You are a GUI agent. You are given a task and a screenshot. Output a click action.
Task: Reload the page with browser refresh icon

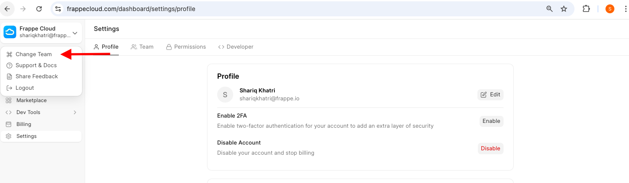tap(39, 9)
